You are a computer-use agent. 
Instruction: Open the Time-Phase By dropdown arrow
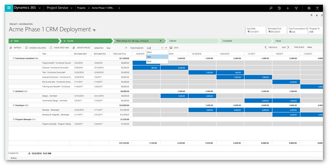[166, 48]
